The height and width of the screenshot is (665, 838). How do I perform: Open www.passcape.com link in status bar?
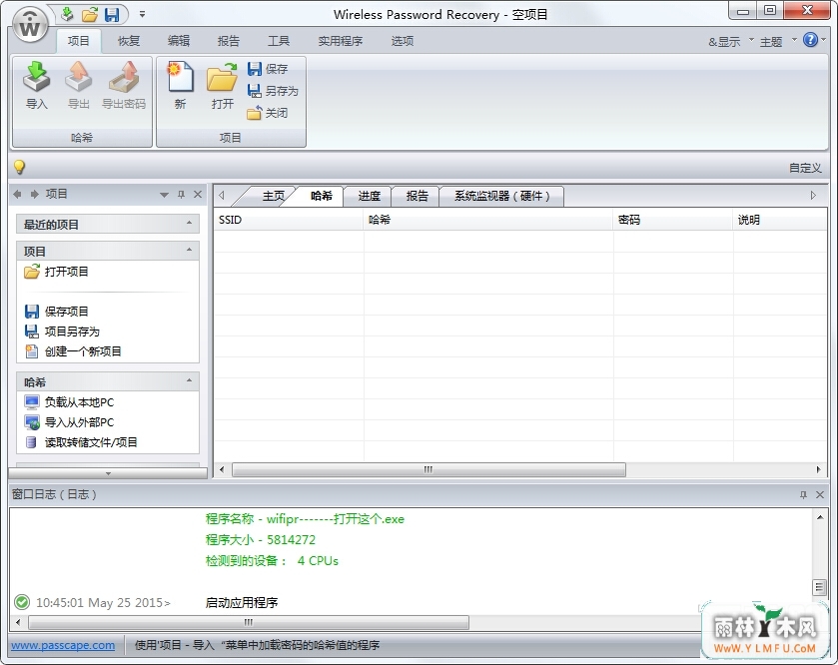(63, 645)
